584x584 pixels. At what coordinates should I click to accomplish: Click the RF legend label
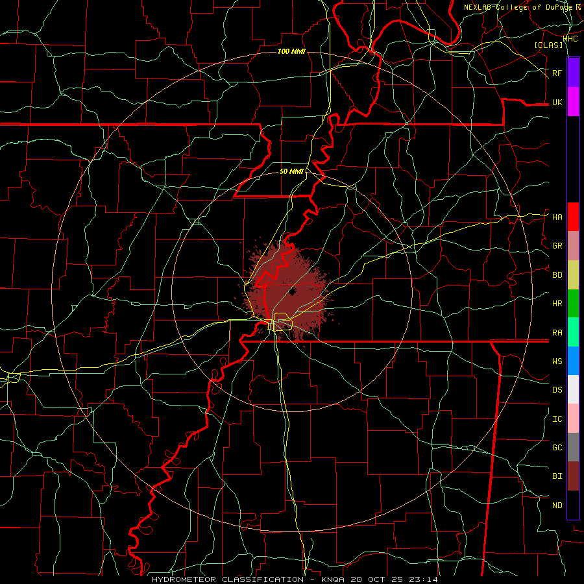point(557,73)
